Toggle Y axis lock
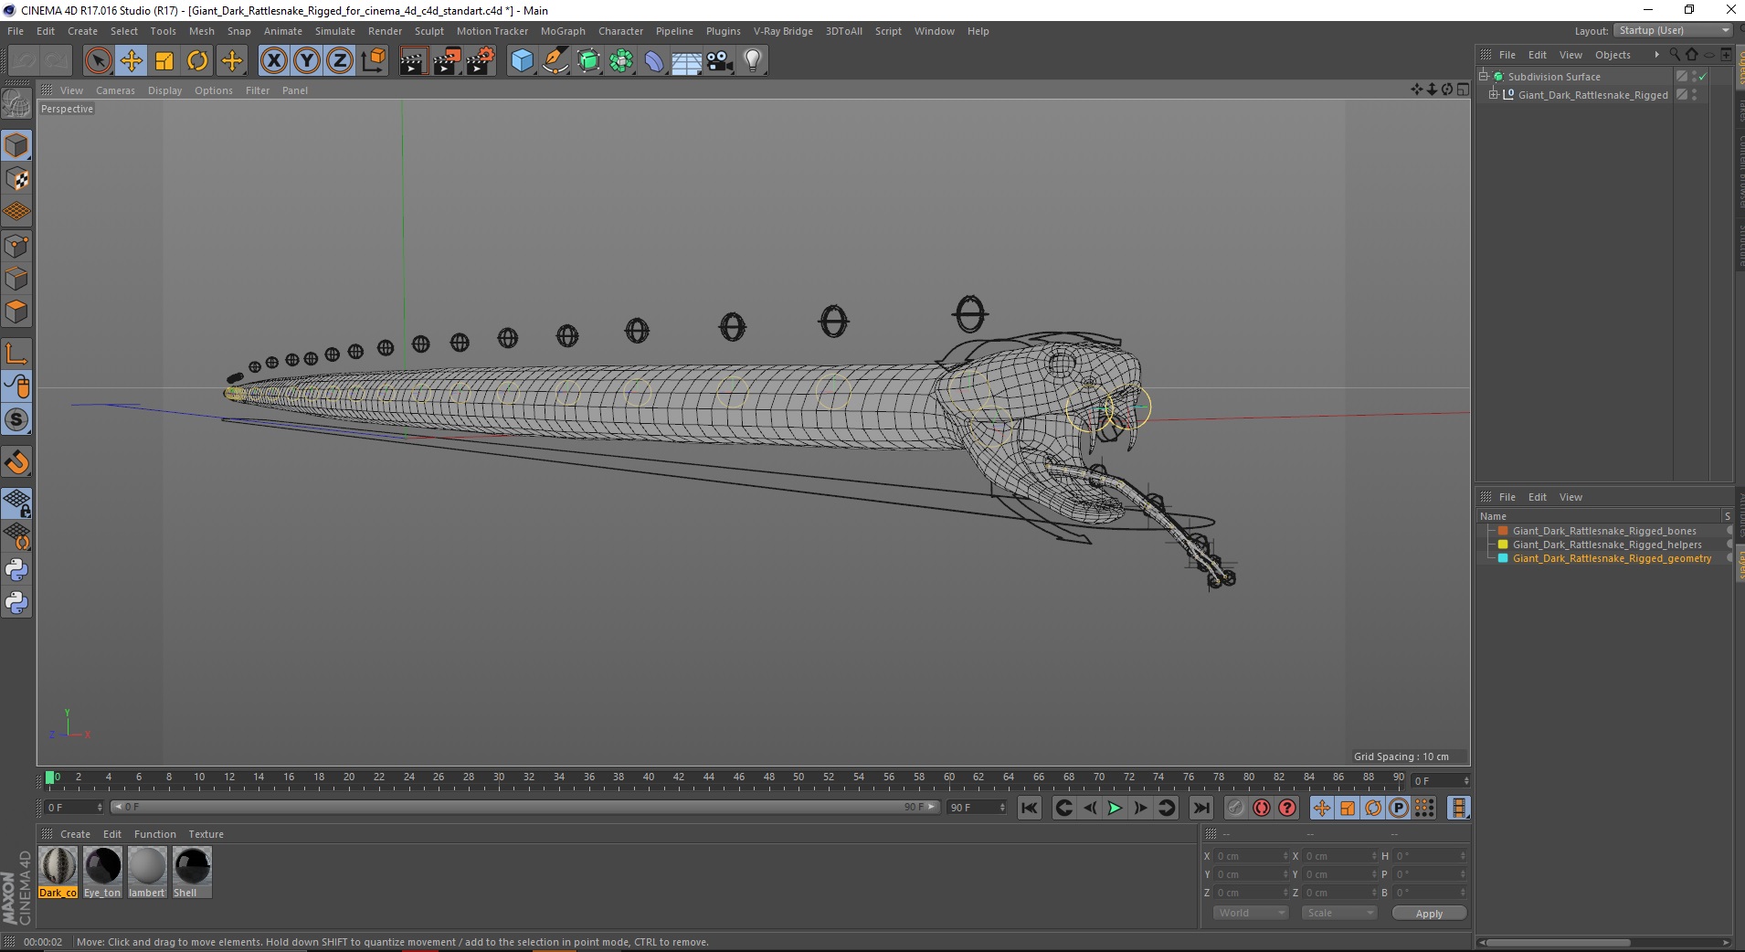The image size is (1745, 952). [x=307, y=61]
